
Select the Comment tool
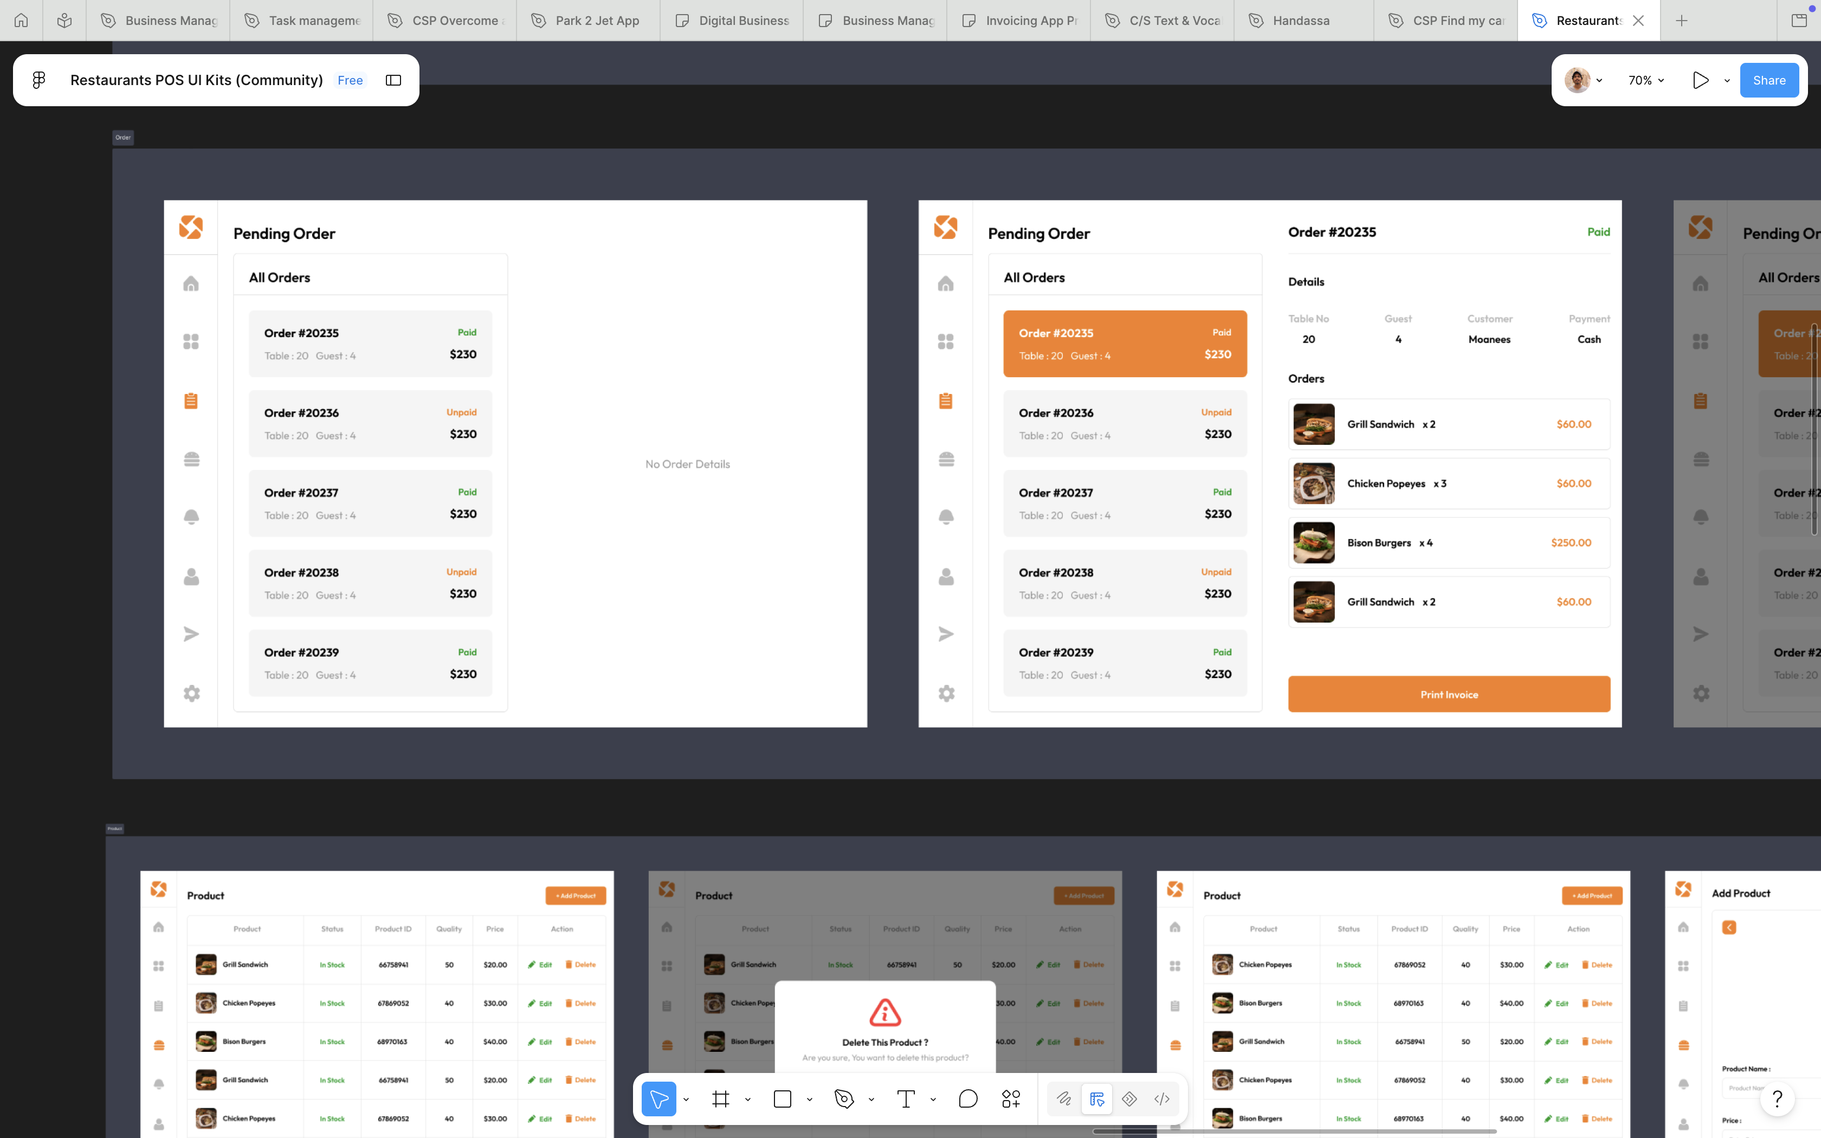tap(968, 1099)
